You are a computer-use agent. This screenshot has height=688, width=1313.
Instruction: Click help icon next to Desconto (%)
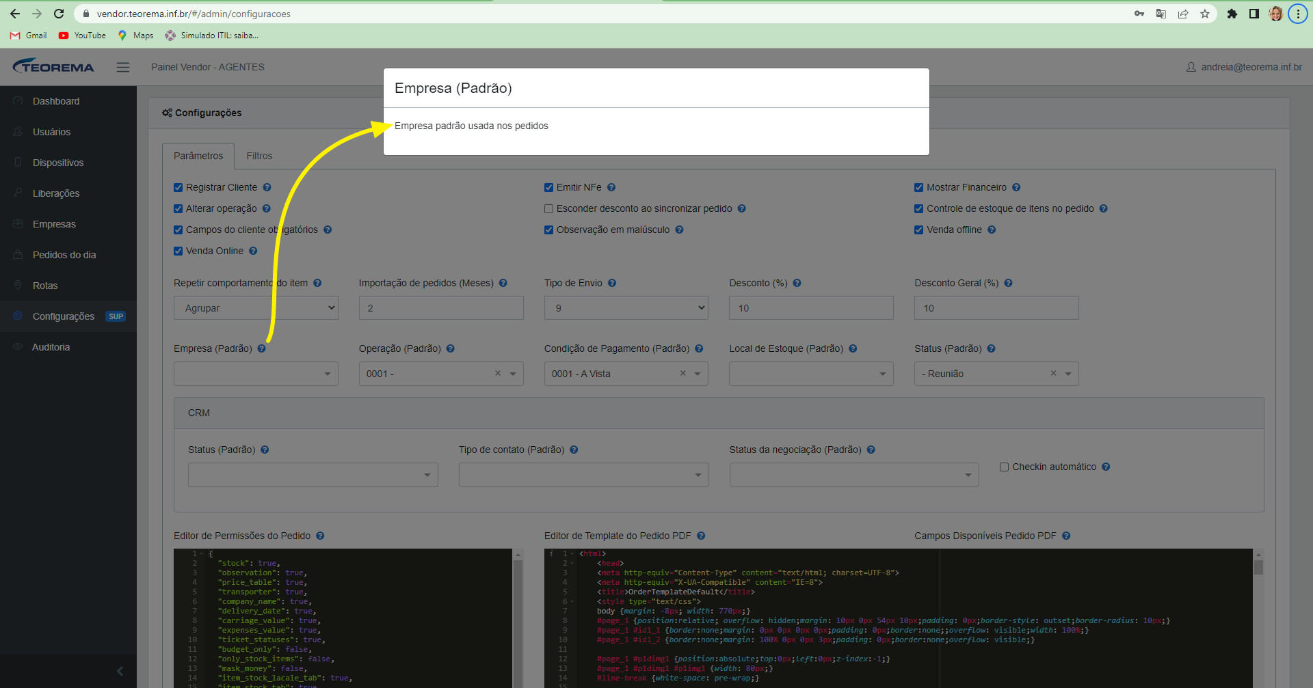(797, 283)
